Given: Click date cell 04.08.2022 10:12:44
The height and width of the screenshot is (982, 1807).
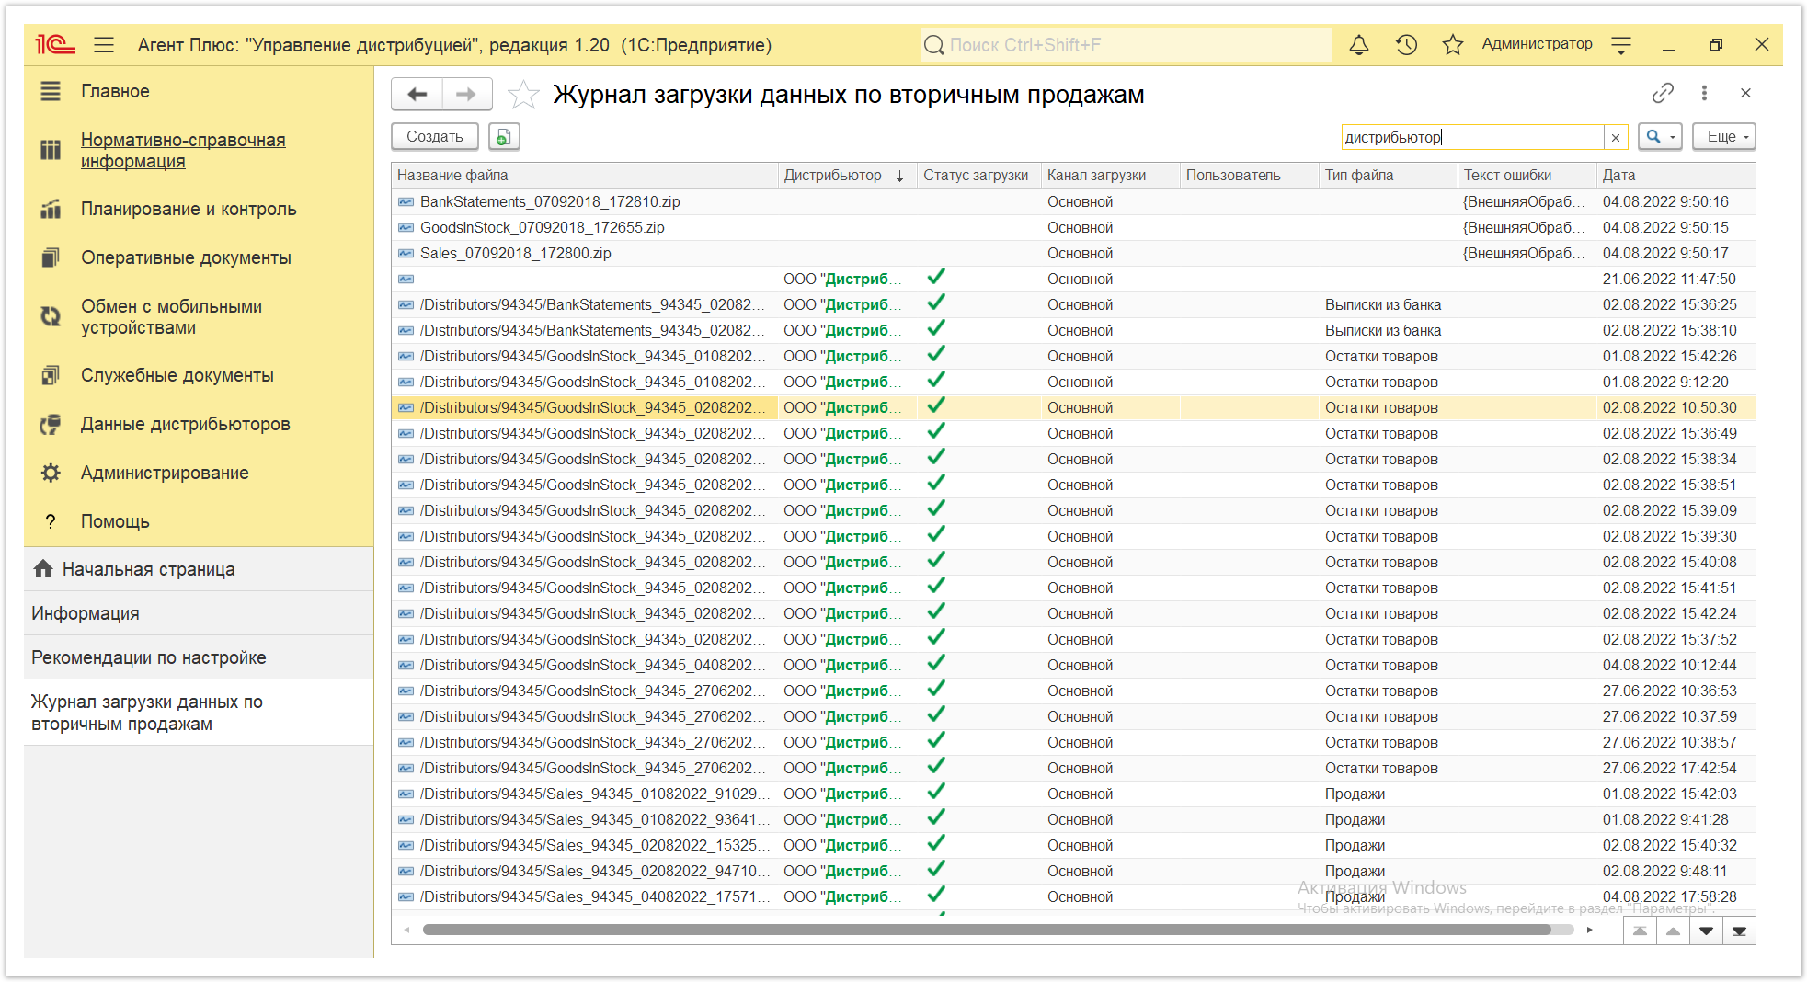Looking at the screenshot, I should click(x=1669, y=665).
